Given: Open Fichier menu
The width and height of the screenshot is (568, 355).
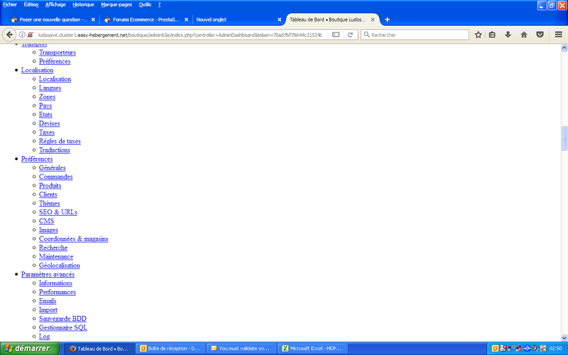Looking at the screenshot, I should [x=10, y=5].
